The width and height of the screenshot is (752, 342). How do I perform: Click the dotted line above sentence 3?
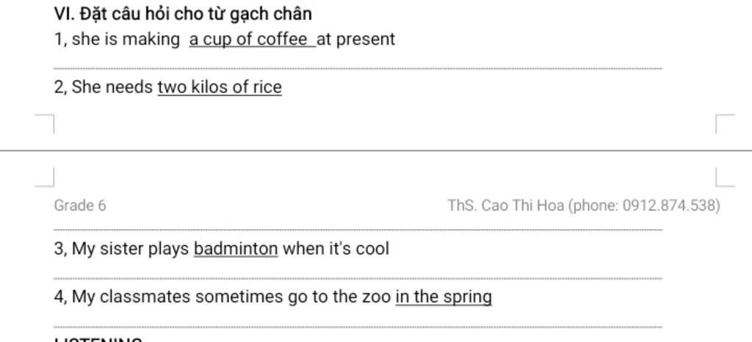point(358,230)
